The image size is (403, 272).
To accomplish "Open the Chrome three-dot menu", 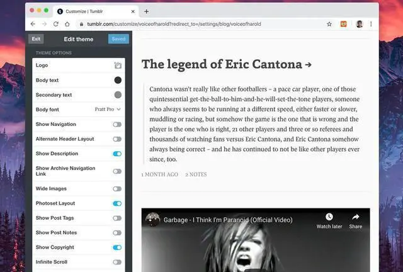I will pos(371,24).
